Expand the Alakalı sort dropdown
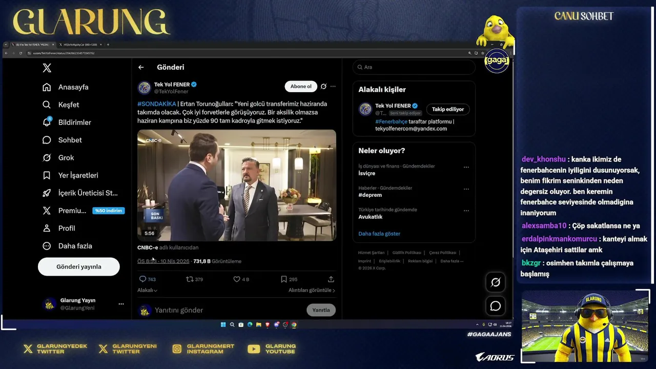The height and width of the screenshot is (369, 656). (147, 290)
